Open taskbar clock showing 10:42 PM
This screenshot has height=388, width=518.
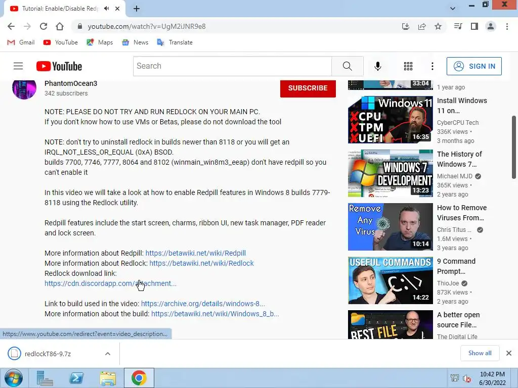click(492, 378)
